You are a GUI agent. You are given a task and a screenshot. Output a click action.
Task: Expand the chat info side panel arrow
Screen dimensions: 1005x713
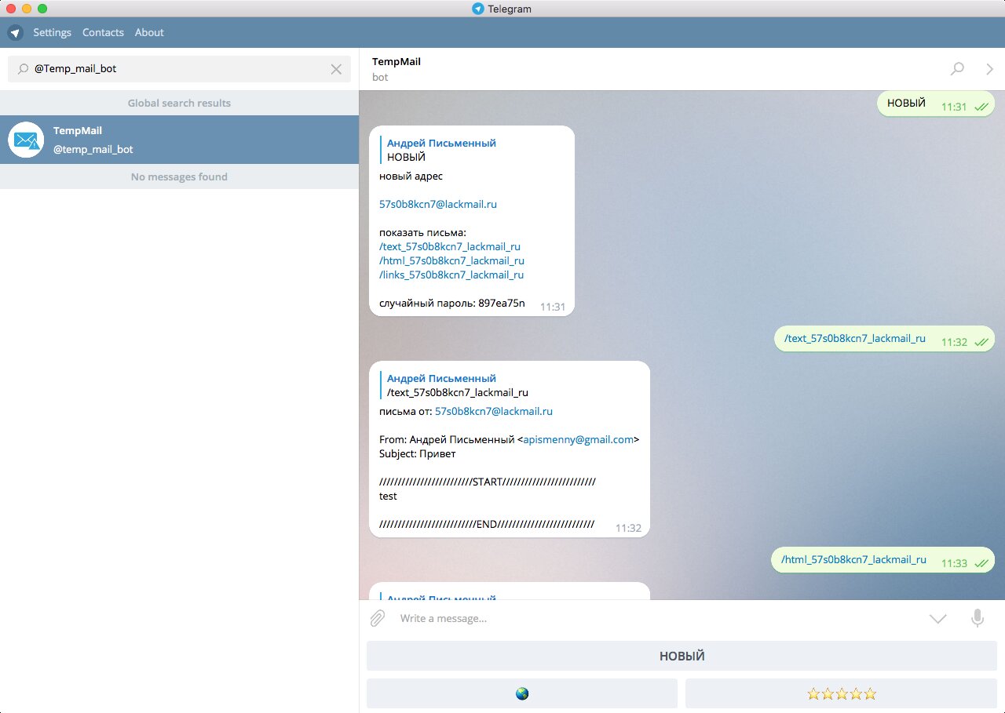(989, 69)
